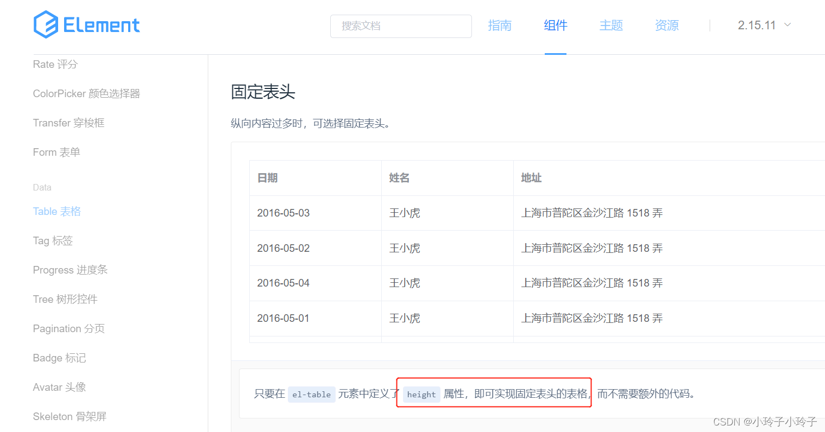
Task: Open Form 表单 sidebar item
Action: coord(56,152)
